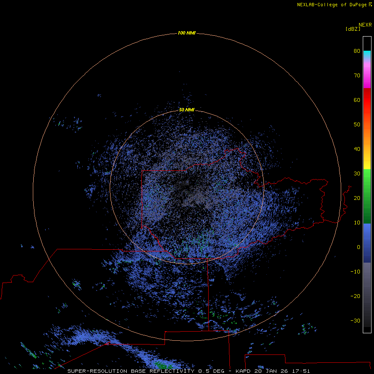
Task: Click the 40 dBZ scale value
Action: (357, 149)
